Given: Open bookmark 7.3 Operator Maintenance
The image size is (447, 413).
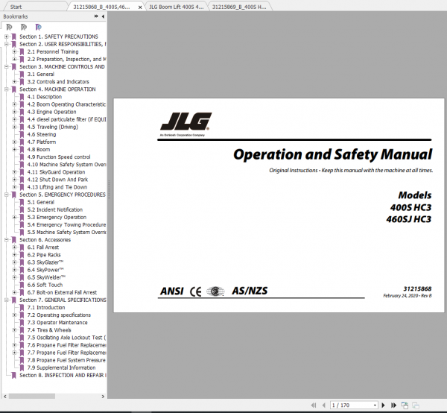Looking at the screenshot, I should (57, 323).
